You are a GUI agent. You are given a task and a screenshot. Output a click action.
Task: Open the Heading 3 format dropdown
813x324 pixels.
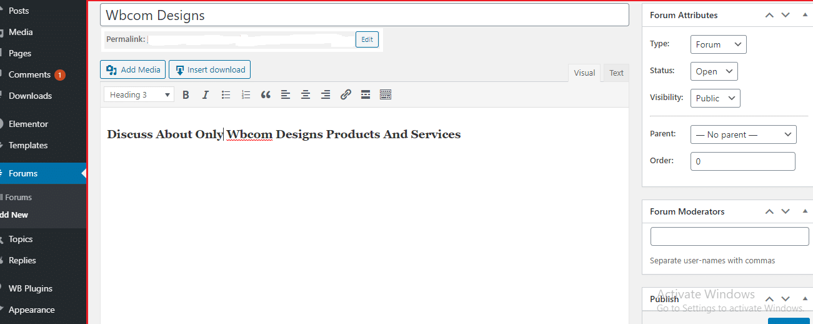(x=139, y=95)
